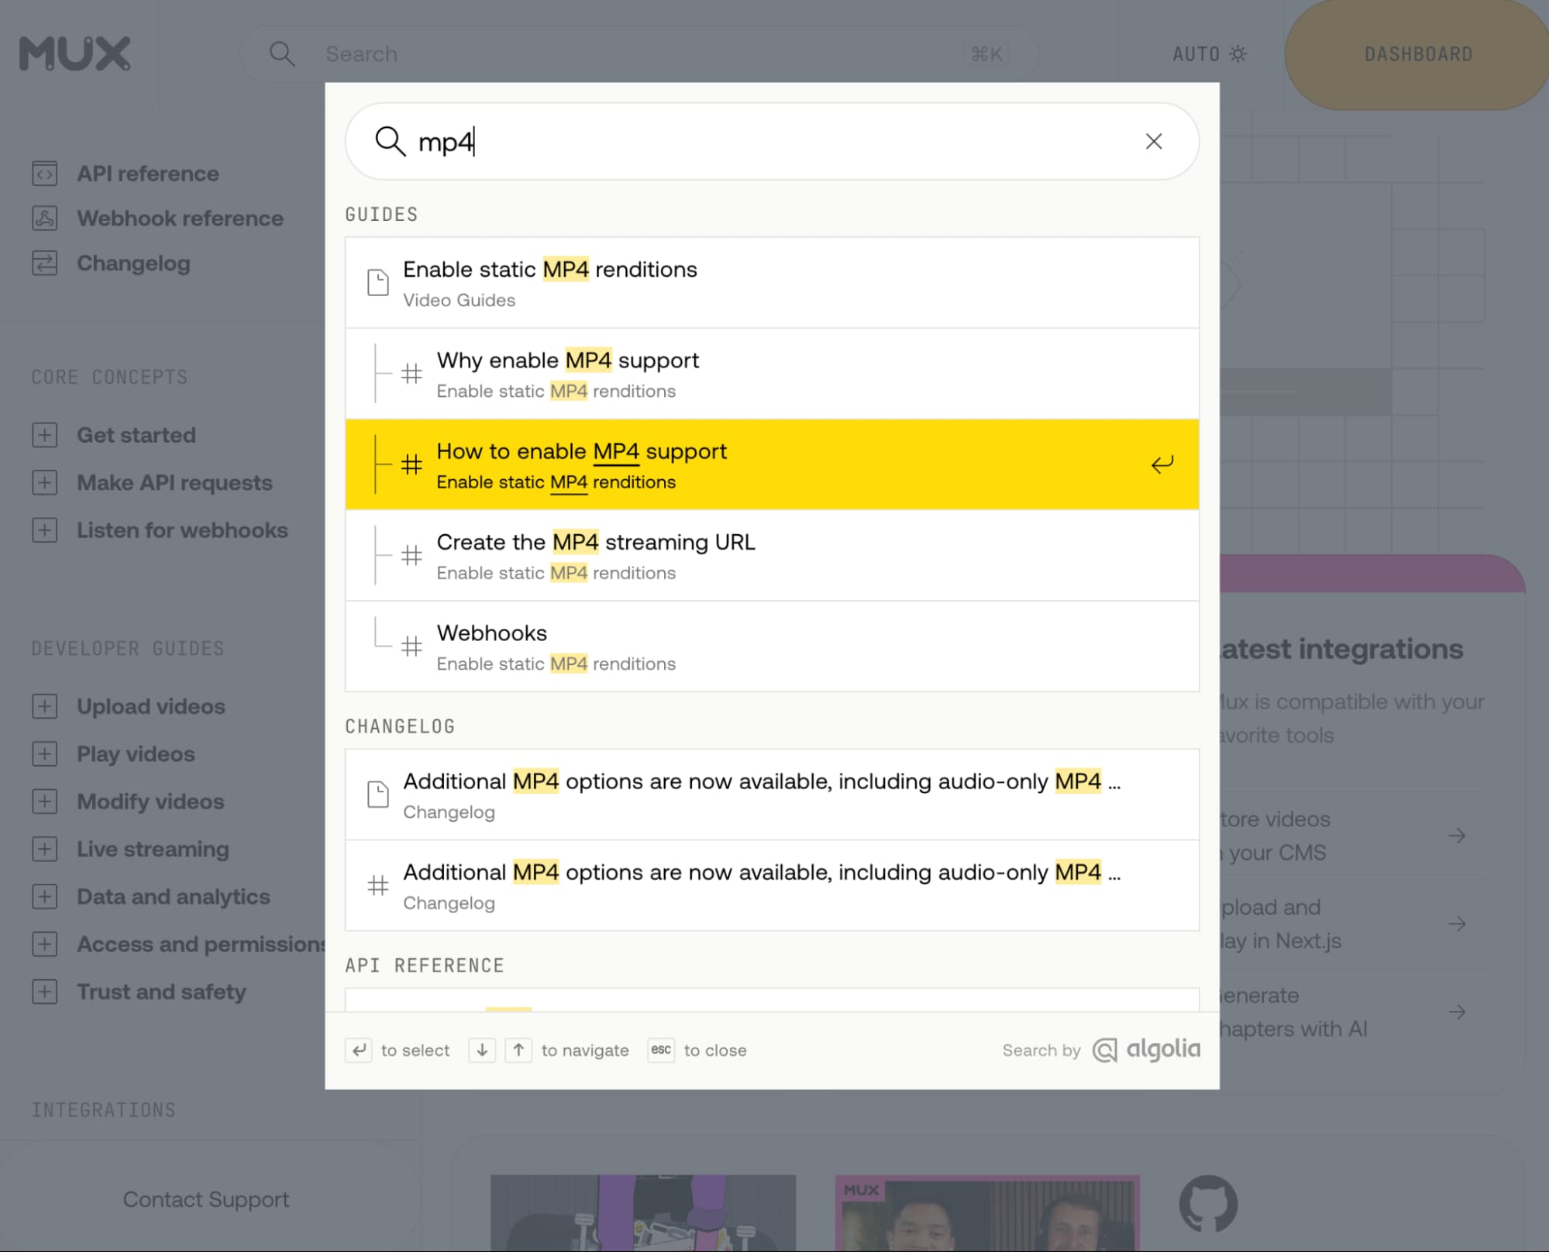Expand the Modify videos section

(x=45, y=802)
